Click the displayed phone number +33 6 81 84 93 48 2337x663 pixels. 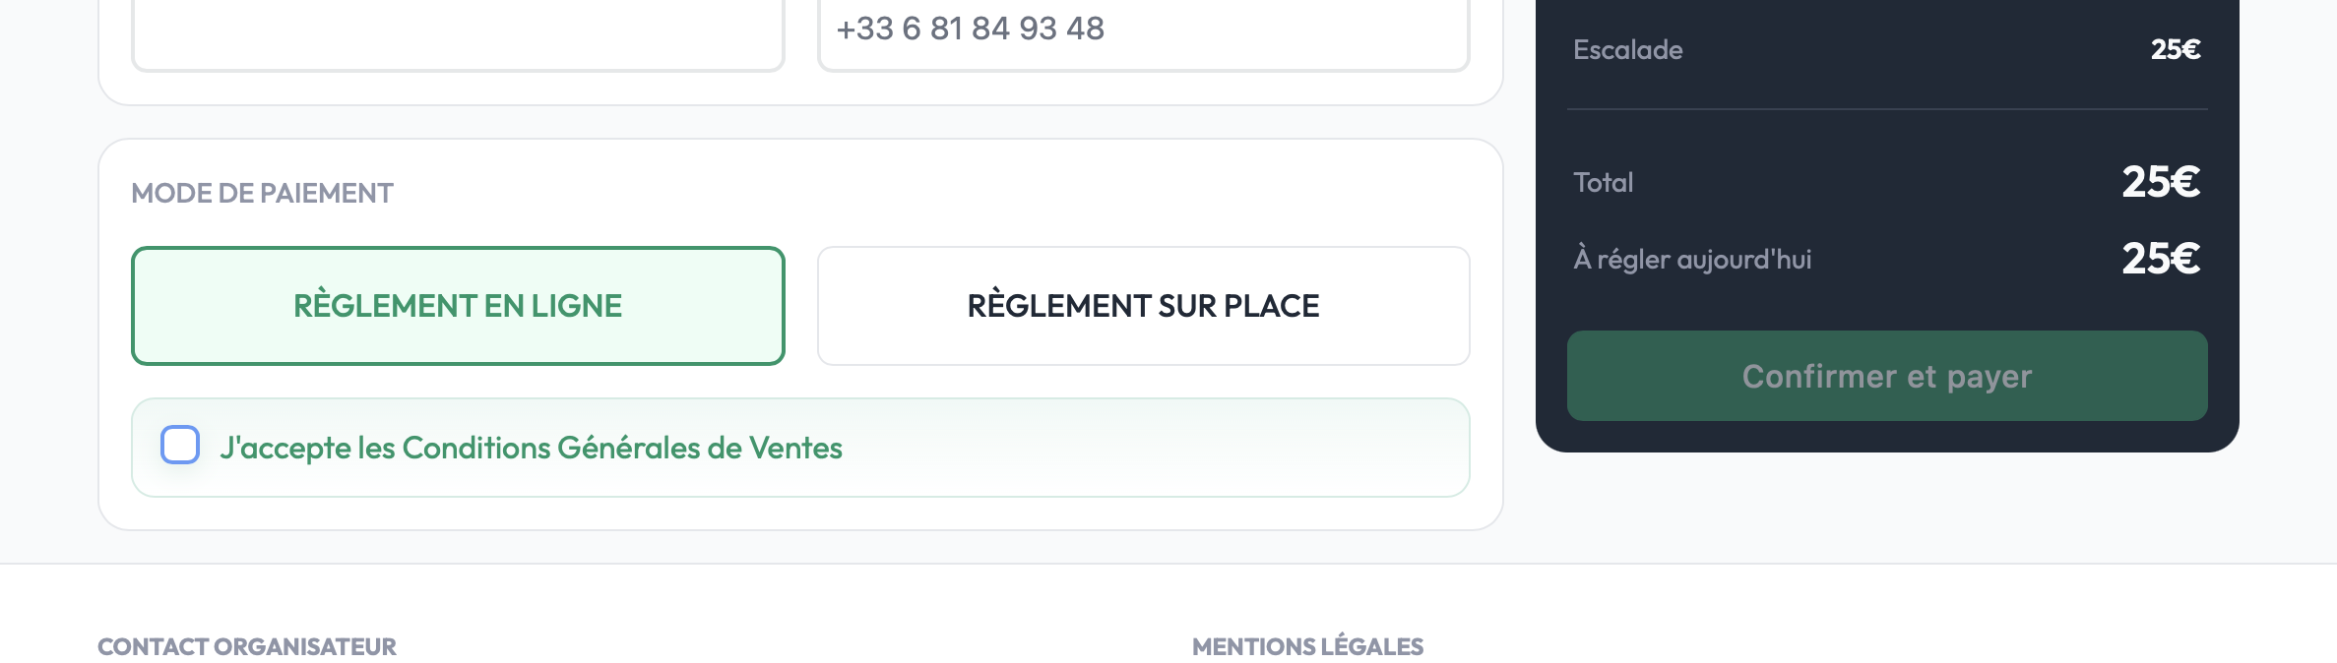tap(972, 28)
